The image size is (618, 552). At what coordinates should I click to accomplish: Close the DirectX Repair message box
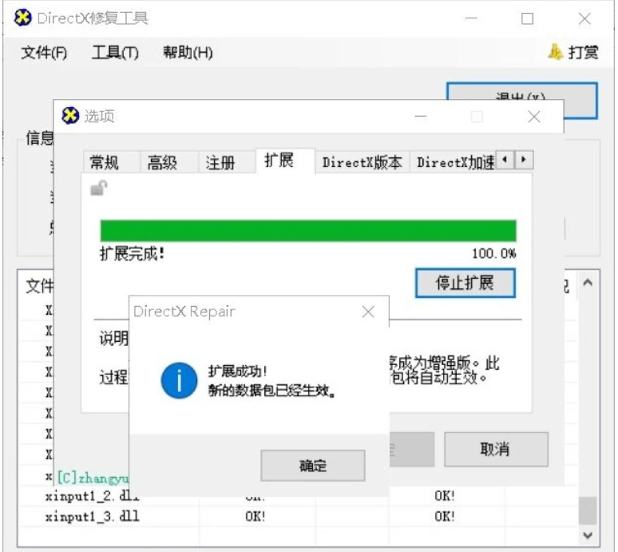(x=368, y=312)
